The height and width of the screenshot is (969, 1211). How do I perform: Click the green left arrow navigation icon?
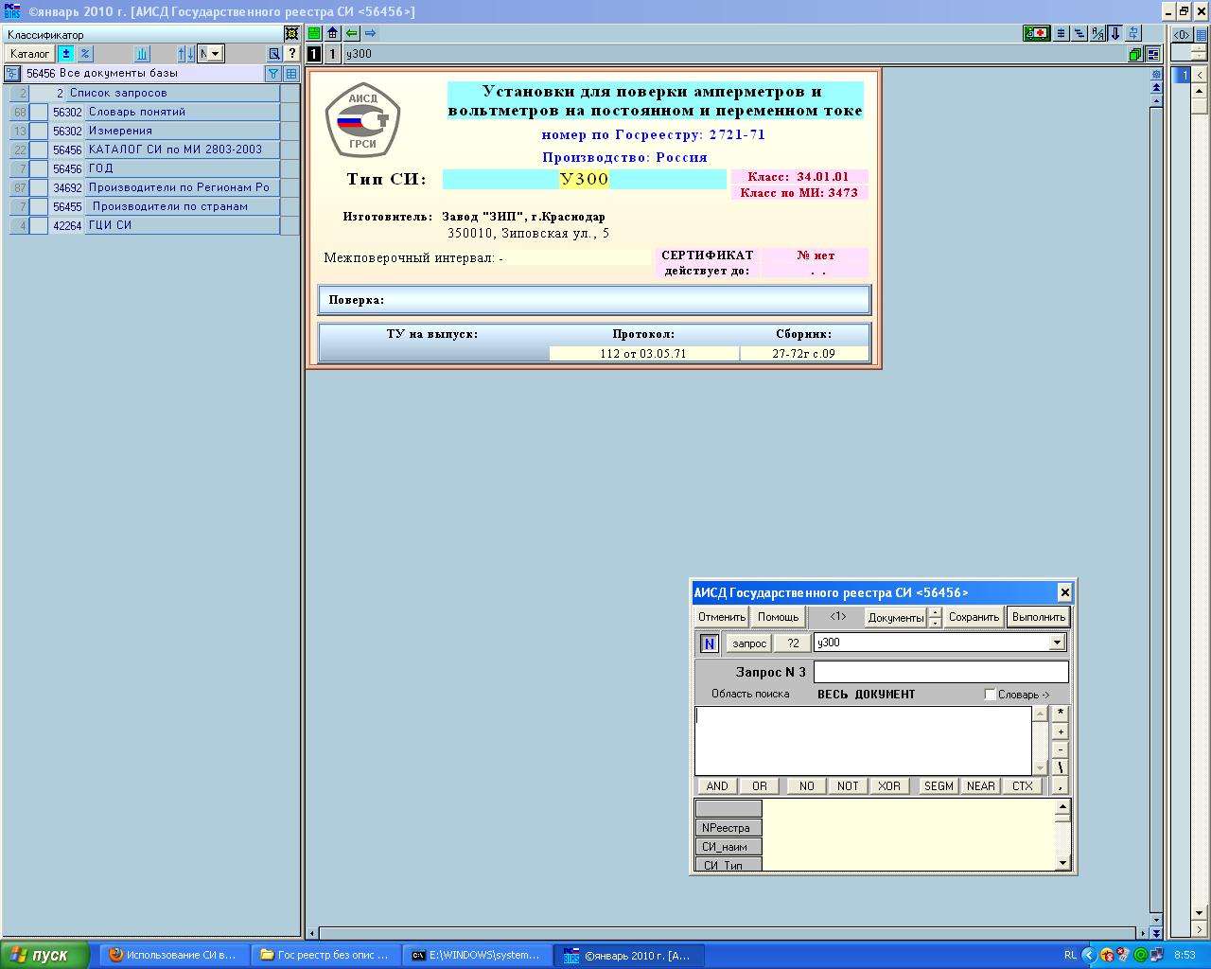tap(352, 33)
